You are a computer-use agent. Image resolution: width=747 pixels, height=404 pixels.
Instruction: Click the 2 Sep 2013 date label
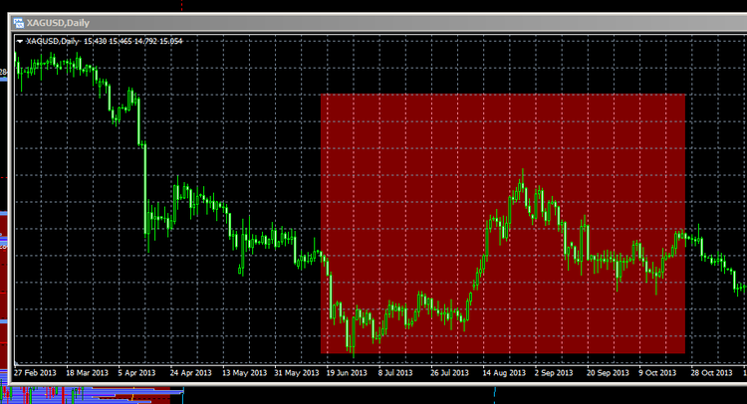553,372
